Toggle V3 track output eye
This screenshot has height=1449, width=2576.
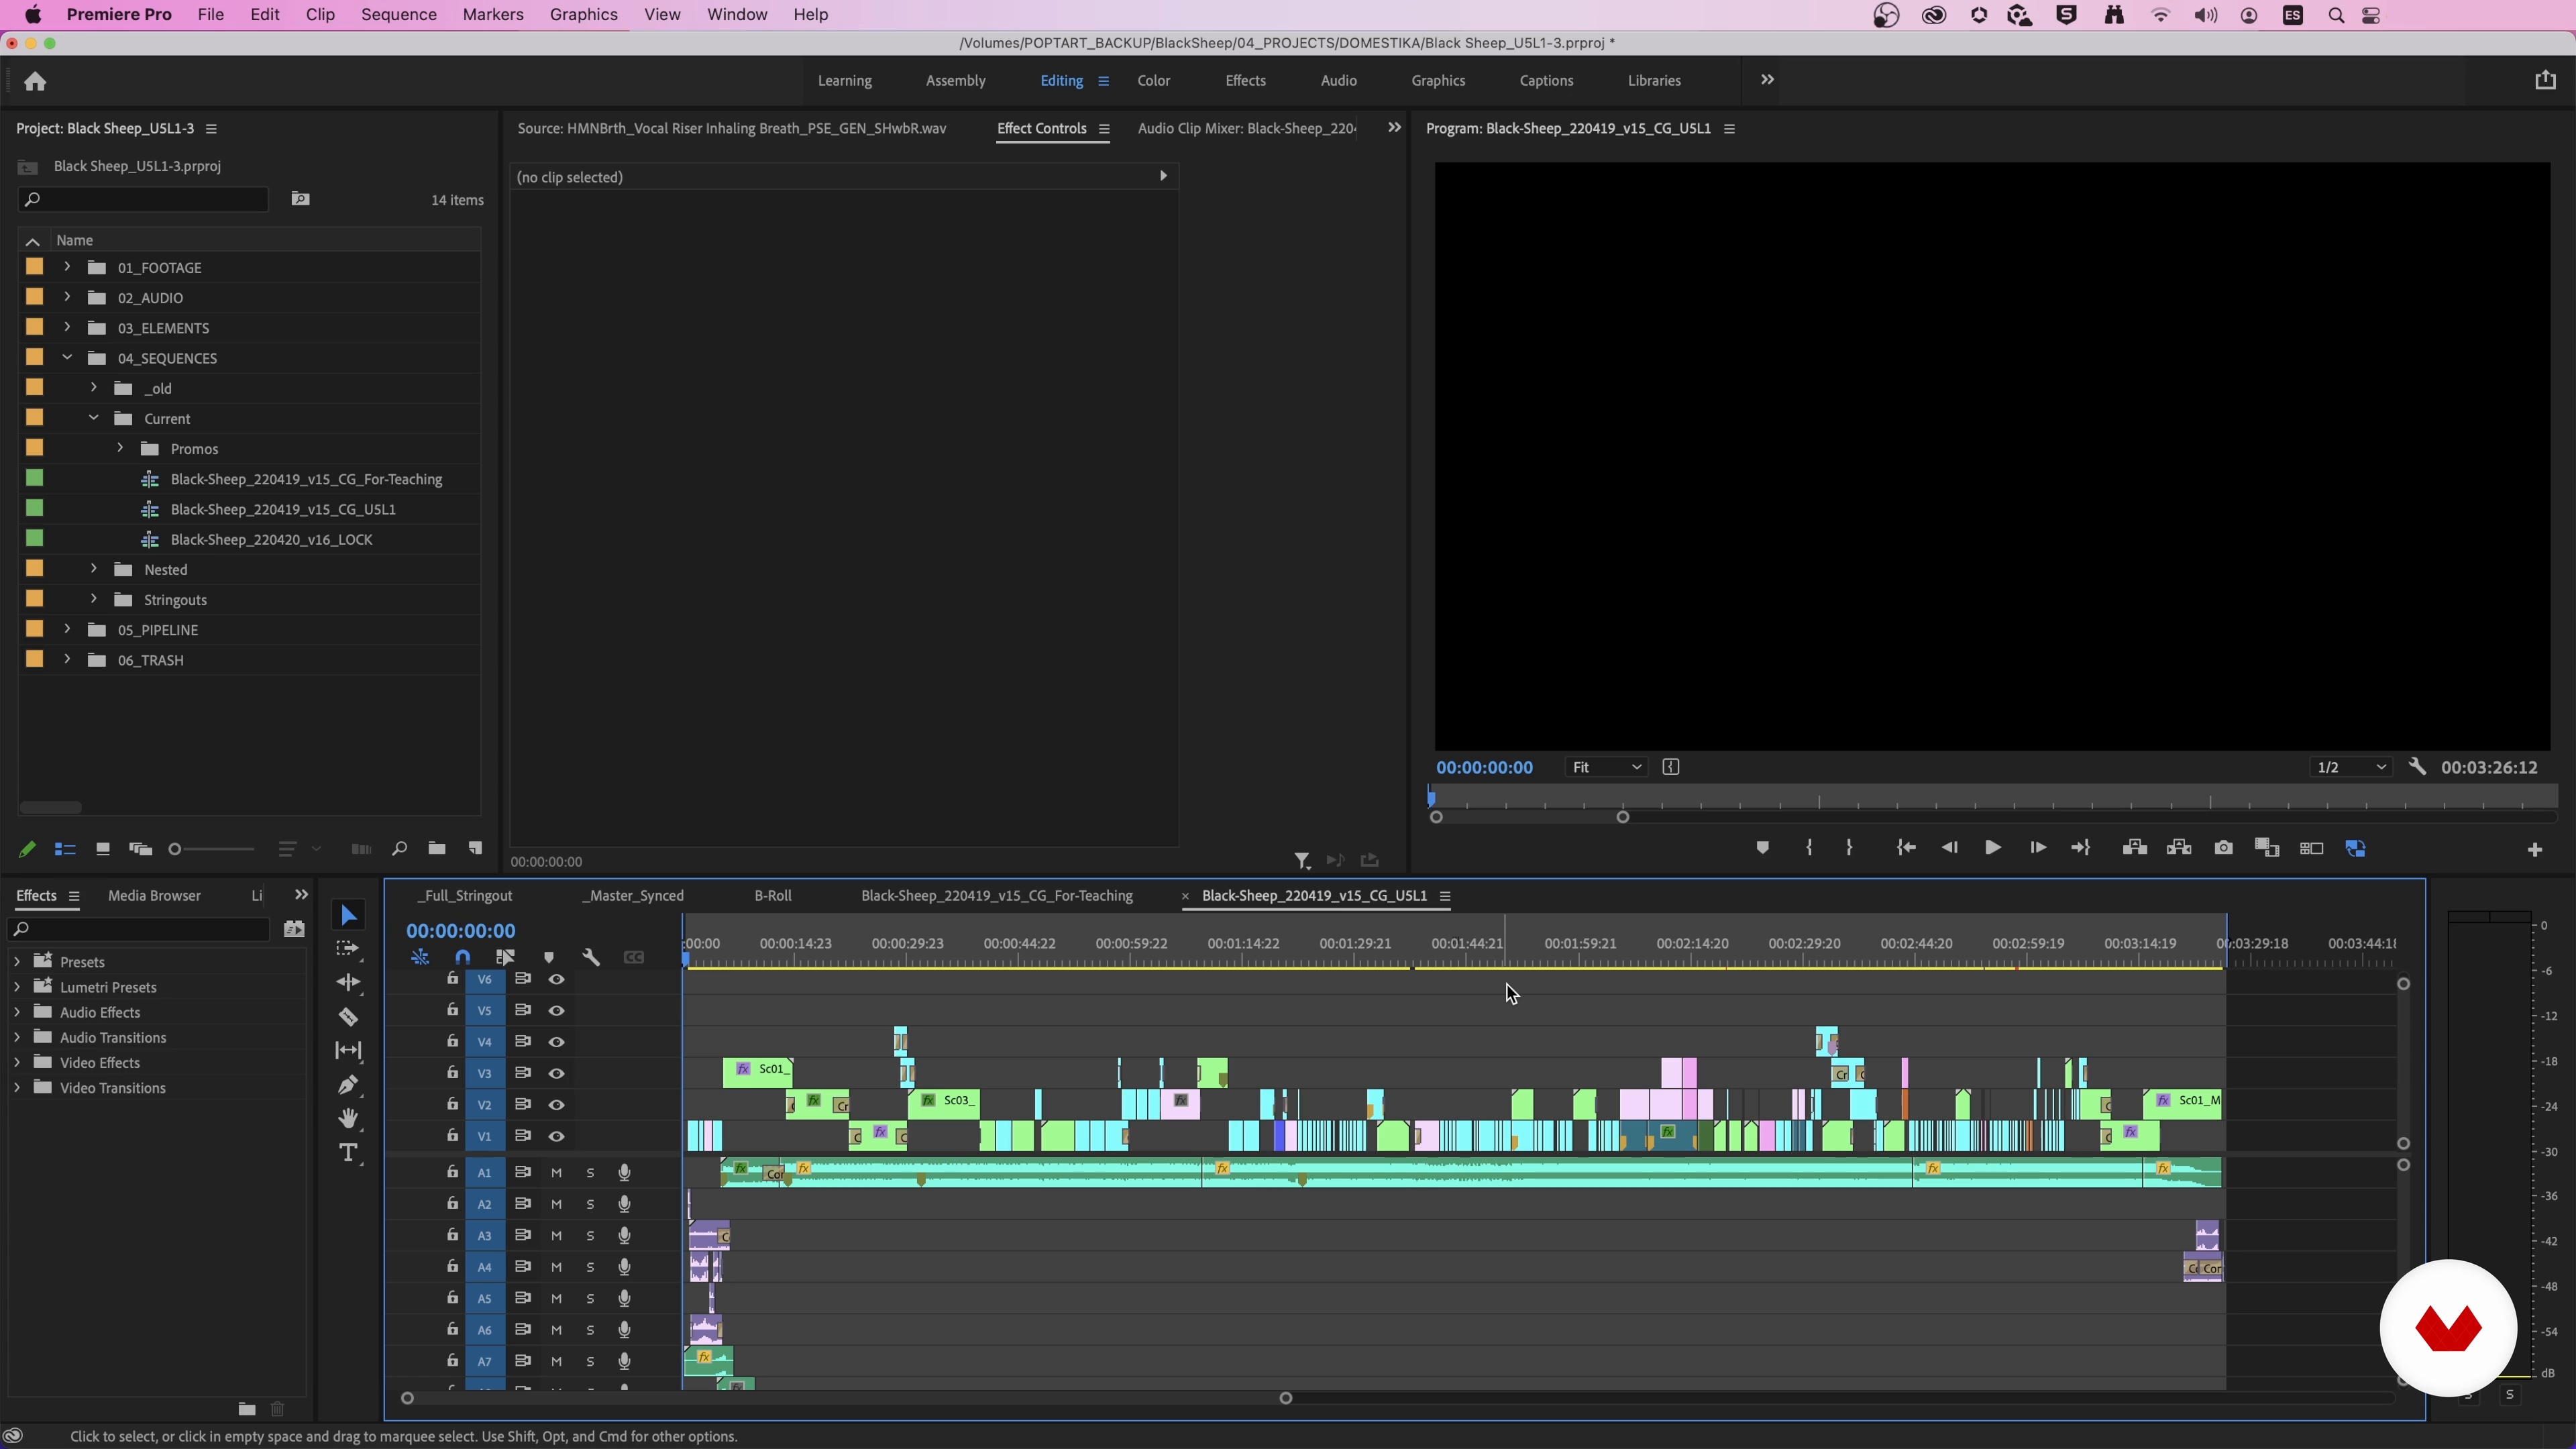557,1073
